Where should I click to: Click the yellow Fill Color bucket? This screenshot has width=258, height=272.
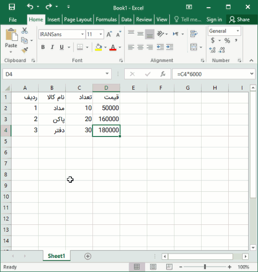[98, 47]
